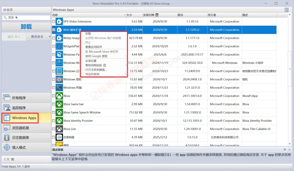Close the 描述面板 description panel
Viewport: 294px width, 171px height.
click(289, 149)
